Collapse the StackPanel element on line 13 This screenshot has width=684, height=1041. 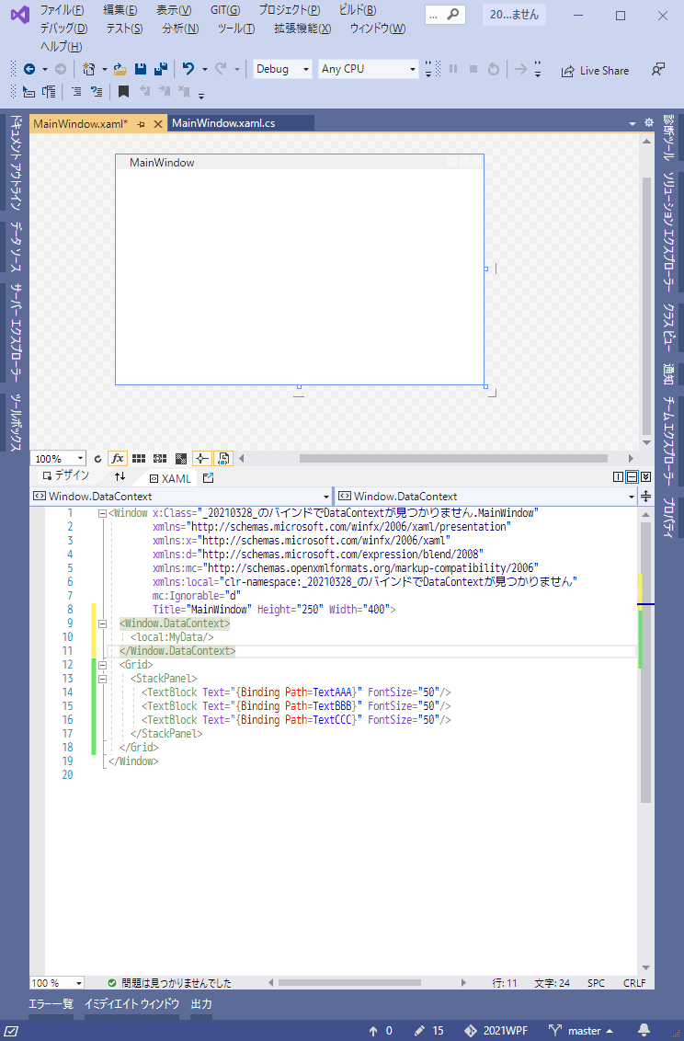102,679
